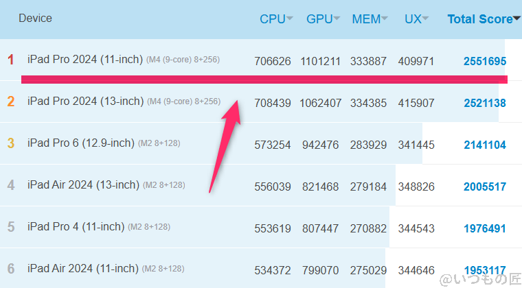Image resolution: width=522 pixels, height=288 pixels.
Task: Select rank number 5
Action: [11, 227]
